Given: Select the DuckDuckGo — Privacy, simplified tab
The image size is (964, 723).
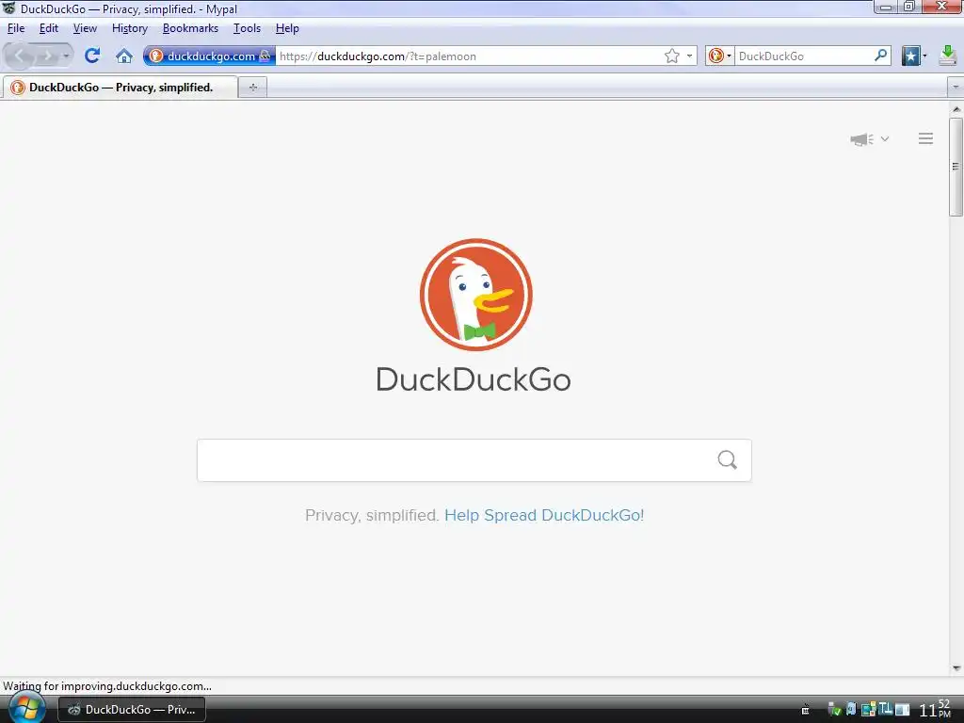Looking at the screenshot, I should (120, 88).
